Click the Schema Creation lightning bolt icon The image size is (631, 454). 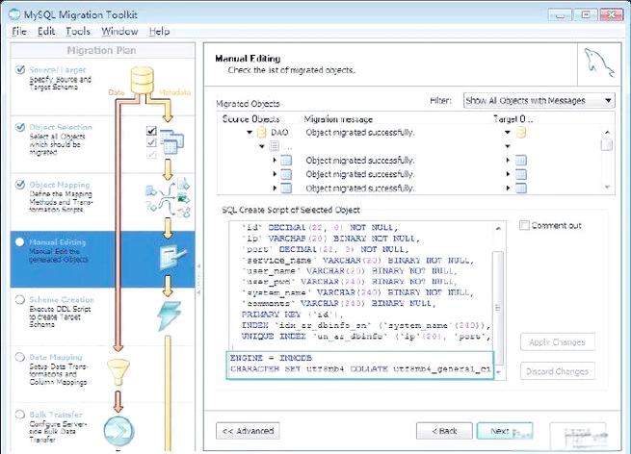(169, 315)
